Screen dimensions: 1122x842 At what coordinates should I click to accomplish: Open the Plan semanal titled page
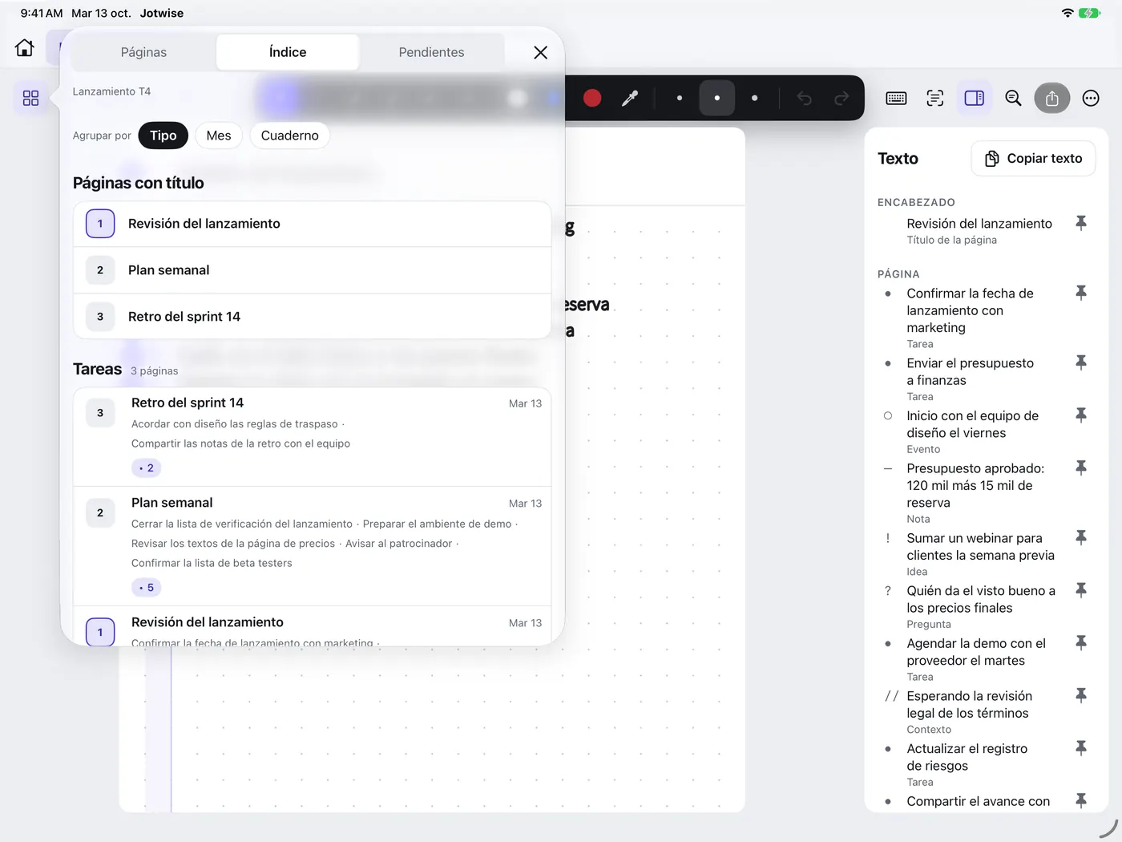pos(313,270)
